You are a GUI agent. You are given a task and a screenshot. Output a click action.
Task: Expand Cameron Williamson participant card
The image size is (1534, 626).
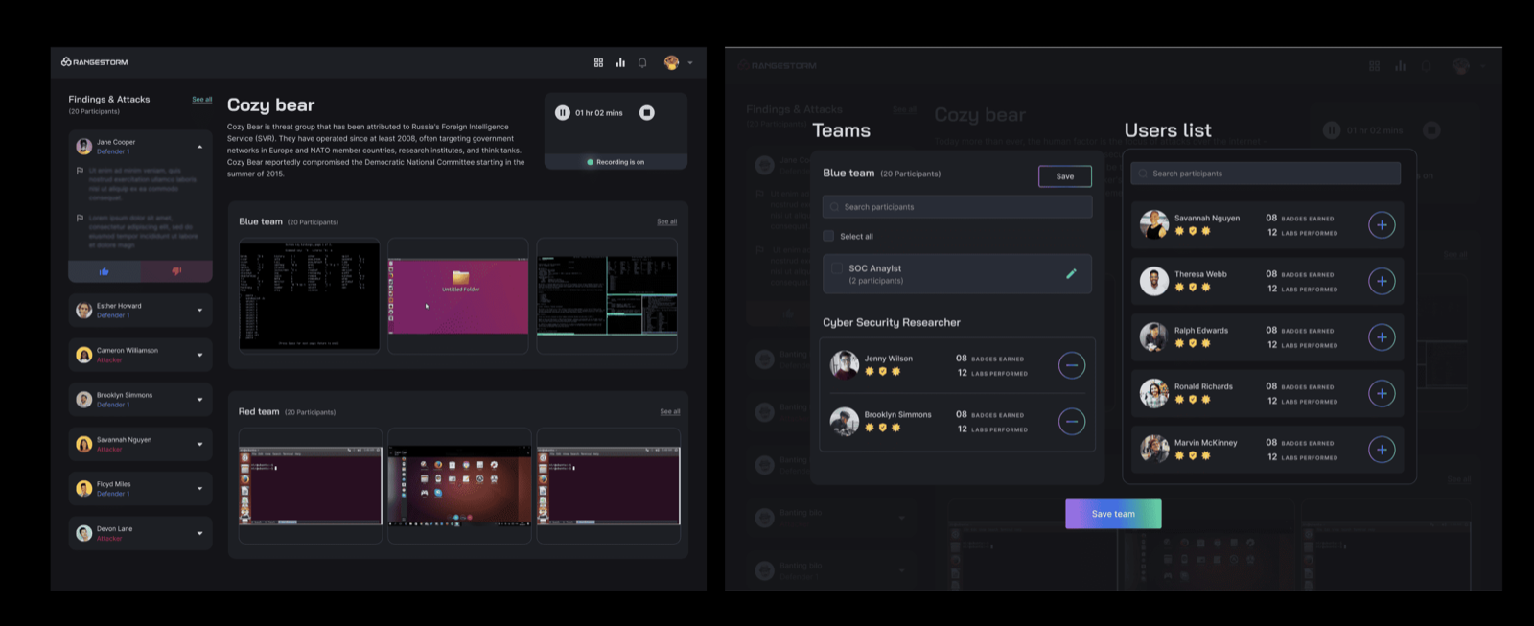click(199, 355)
